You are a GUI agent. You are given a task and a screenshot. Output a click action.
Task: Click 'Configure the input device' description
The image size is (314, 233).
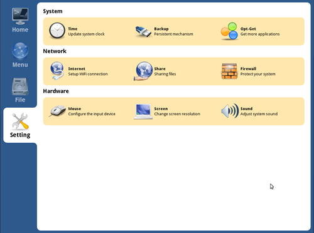pos(92,114)
